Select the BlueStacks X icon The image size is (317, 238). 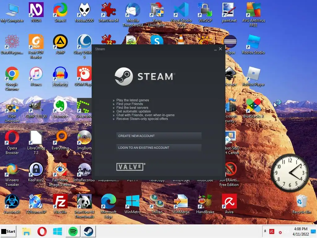pyautogui.click(x=253, y=109)
